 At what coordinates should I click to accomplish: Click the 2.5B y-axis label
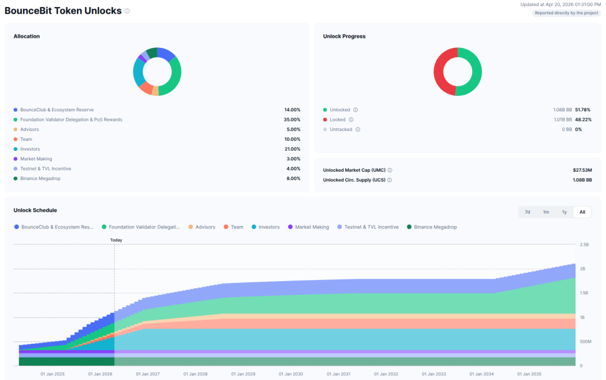click(584, 244)
